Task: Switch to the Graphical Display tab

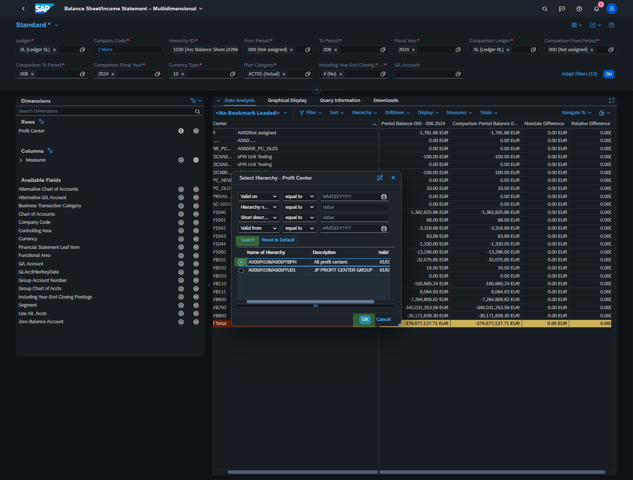Action: point(287,100)
